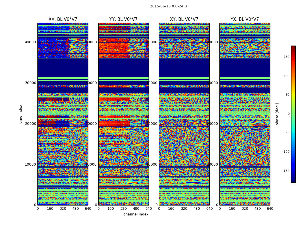Click the figure title "2015-06-15 0.0-24.0"

tap(168, 6)
